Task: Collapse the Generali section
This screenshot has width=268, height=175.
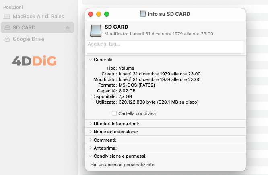Action: (x=91, y=60)
